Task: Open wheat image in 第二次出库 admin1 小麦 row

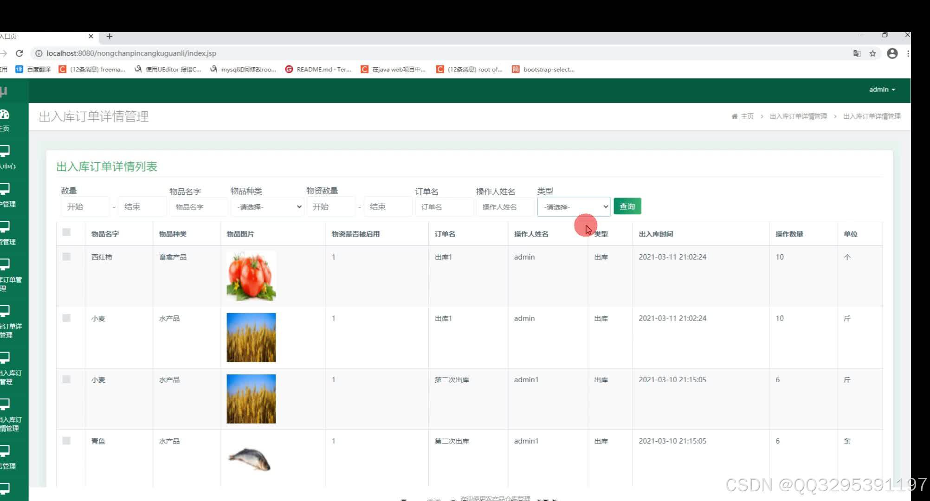Action: click(x=251, y=398)
